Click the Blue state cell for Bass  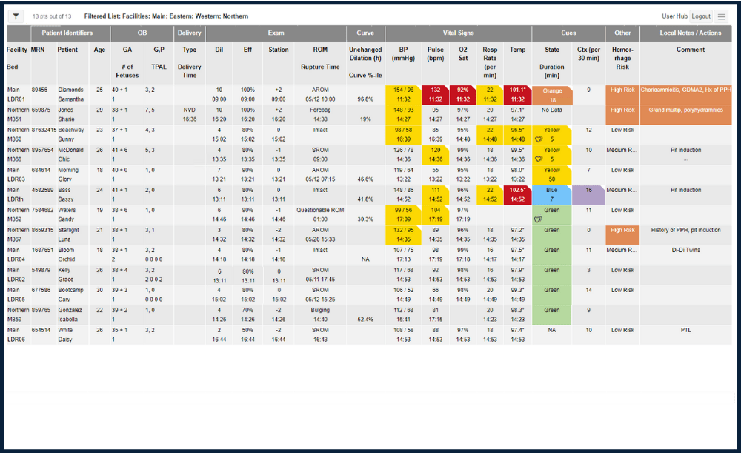(x=551, y=194)
